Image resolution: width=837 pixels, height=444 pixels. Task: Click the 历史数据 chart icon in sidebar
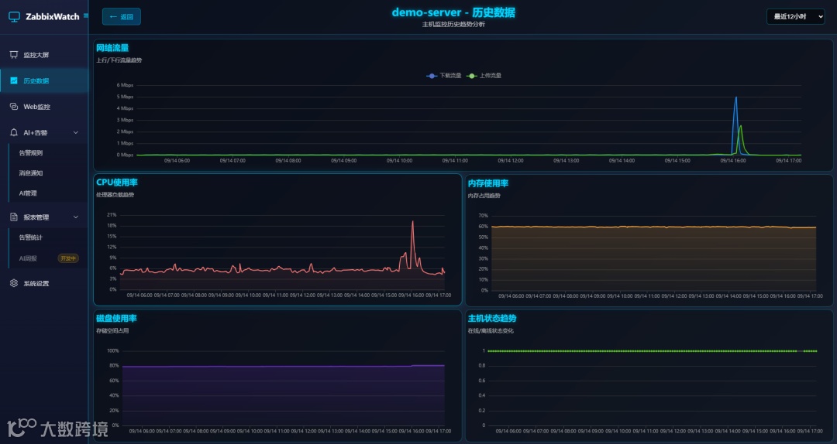click(x=14, y=80)
